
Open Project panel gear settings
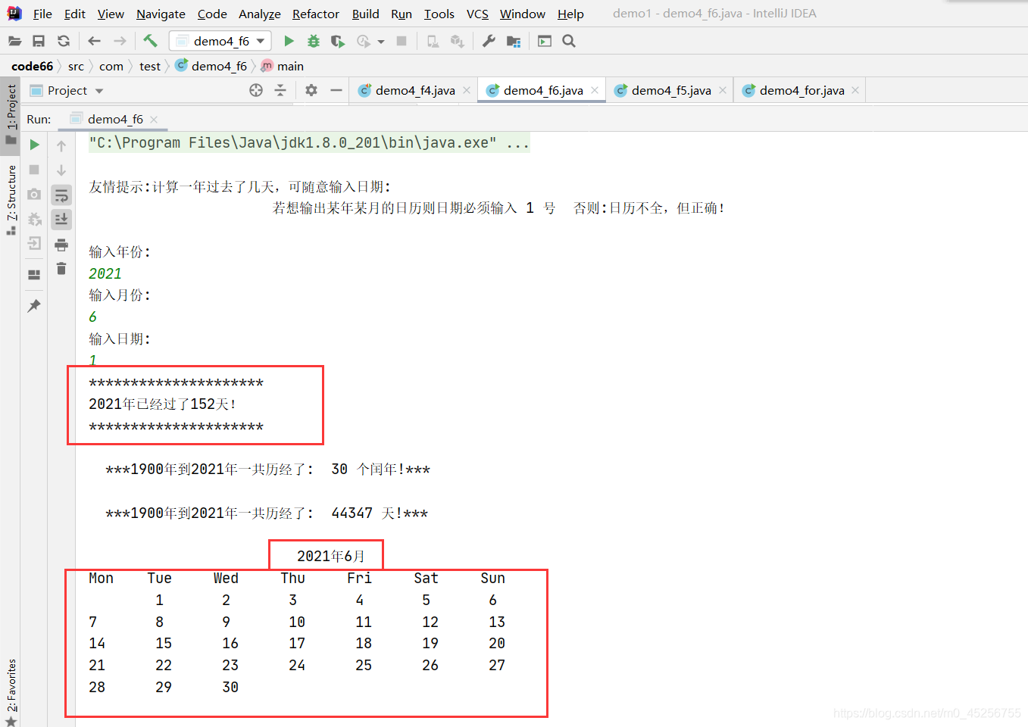click(x=311, y=90)
